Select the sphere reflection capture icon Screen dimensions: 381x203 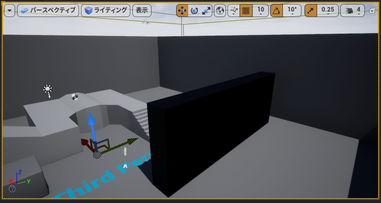pyautogui.click(x=74, y=97)
